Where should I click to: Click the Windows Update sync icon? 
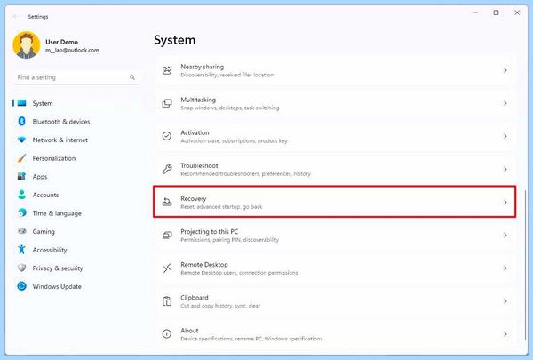point(21,286)
